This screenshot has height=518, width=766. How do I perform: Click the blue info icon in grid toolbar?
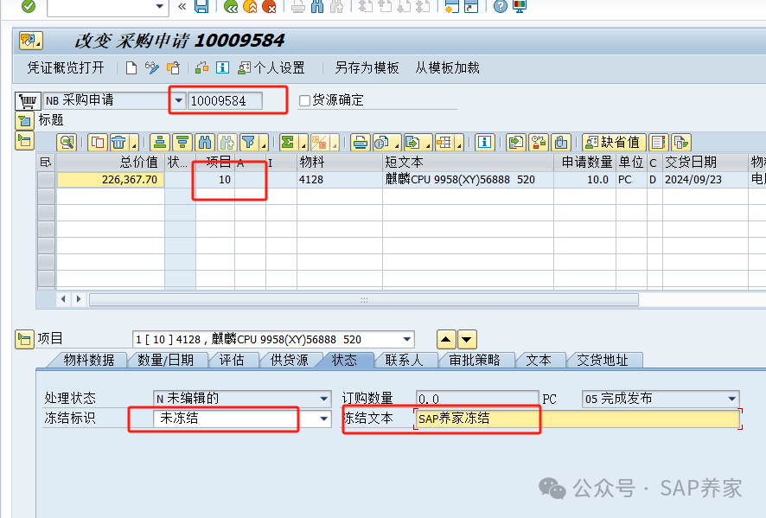[x=485, y=143]
